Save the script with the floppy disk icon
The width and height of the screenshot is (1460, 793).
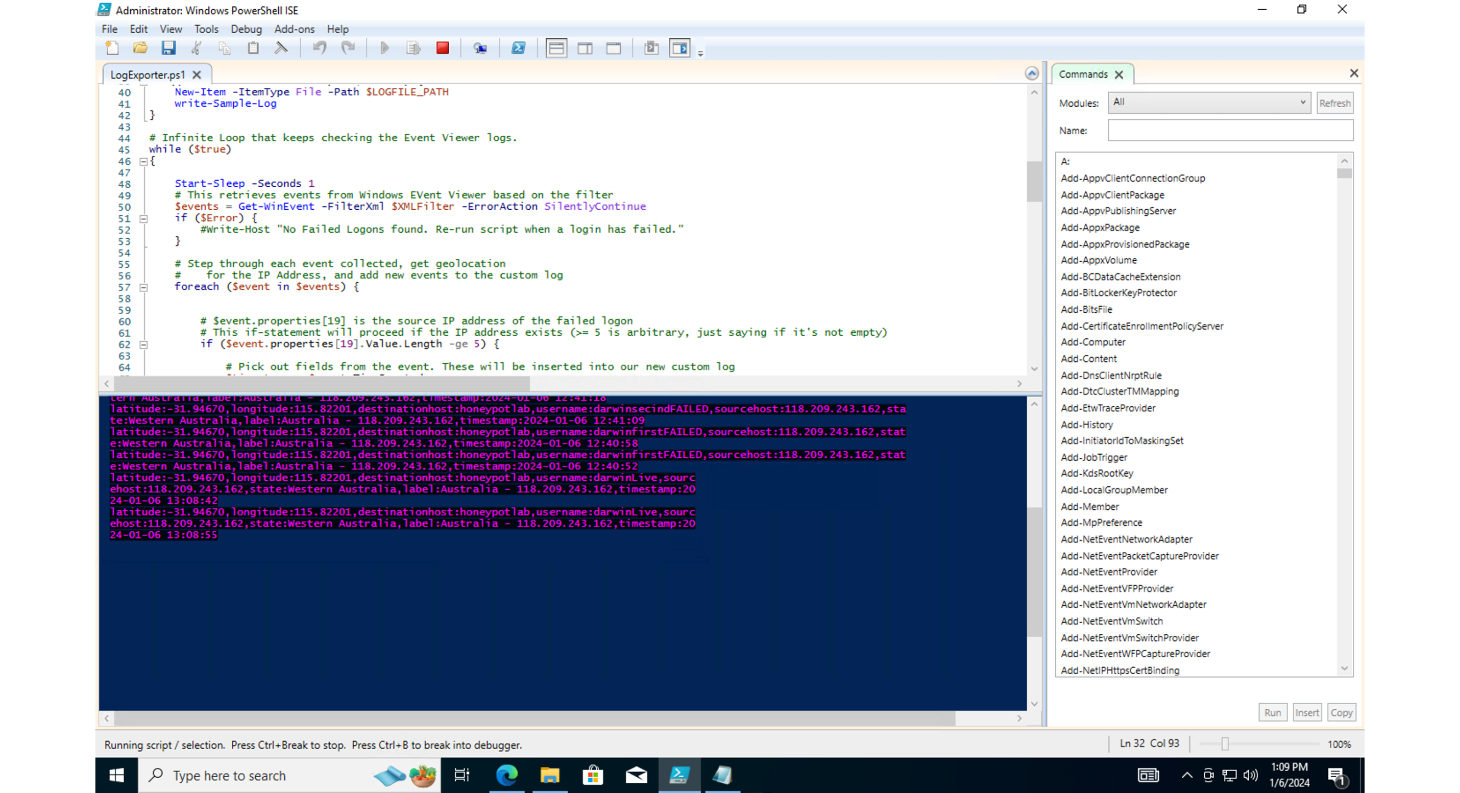pos(168,48)
